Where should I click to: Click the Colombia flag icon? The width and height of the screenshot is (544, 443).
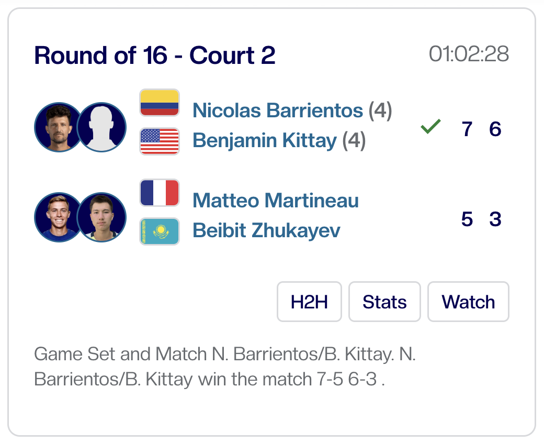[160, 103]
